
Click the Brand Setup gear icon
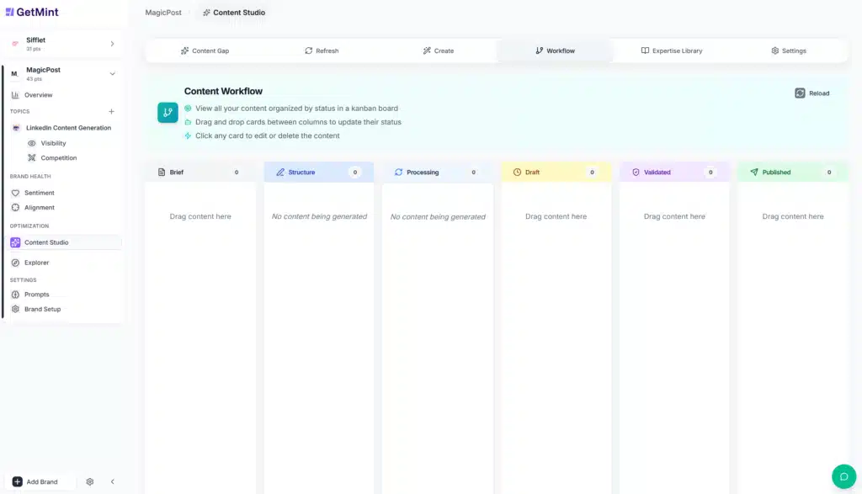(x=15, y=310)
